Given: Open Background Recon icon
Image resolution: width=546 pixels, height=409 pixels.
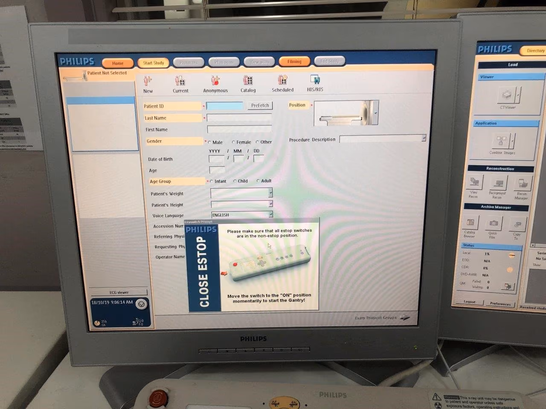Looking at the screenshot, I should [x=498, y=183].
